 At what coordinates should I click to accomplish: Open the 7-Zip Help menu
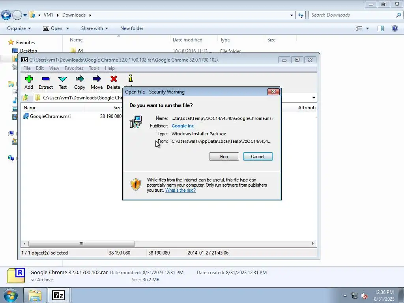pyautogui.click(x=110, y=68)
